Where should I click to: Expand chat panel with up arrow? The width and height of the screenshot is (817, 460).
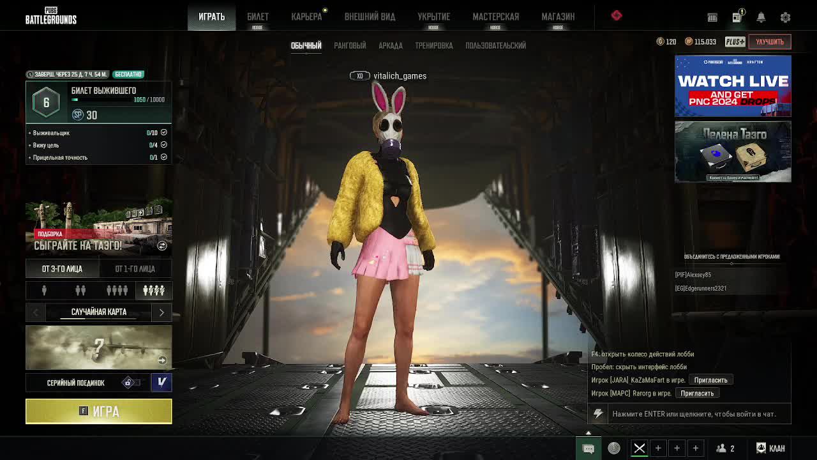[x=588, y=433]
